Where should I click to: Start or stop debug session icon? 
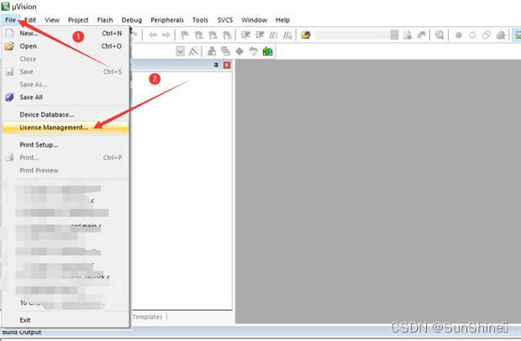coord(439,35)
